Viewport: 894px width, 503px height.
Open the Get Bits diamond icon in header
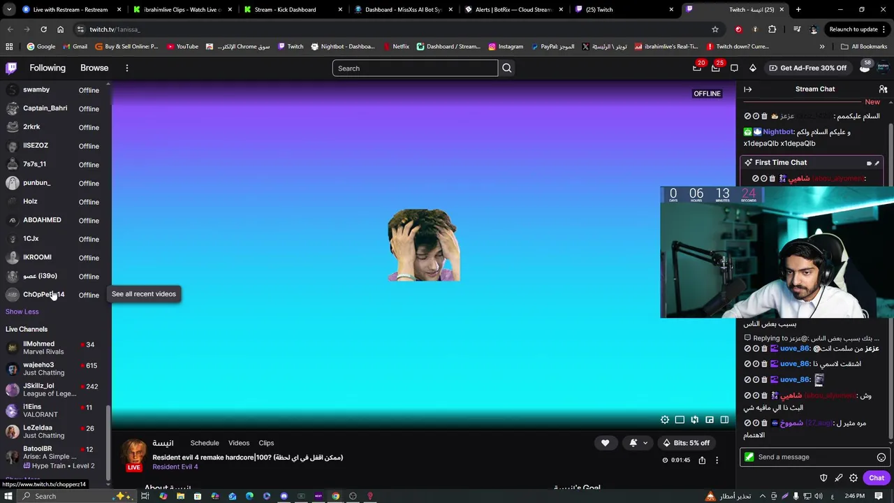point(753,68)
